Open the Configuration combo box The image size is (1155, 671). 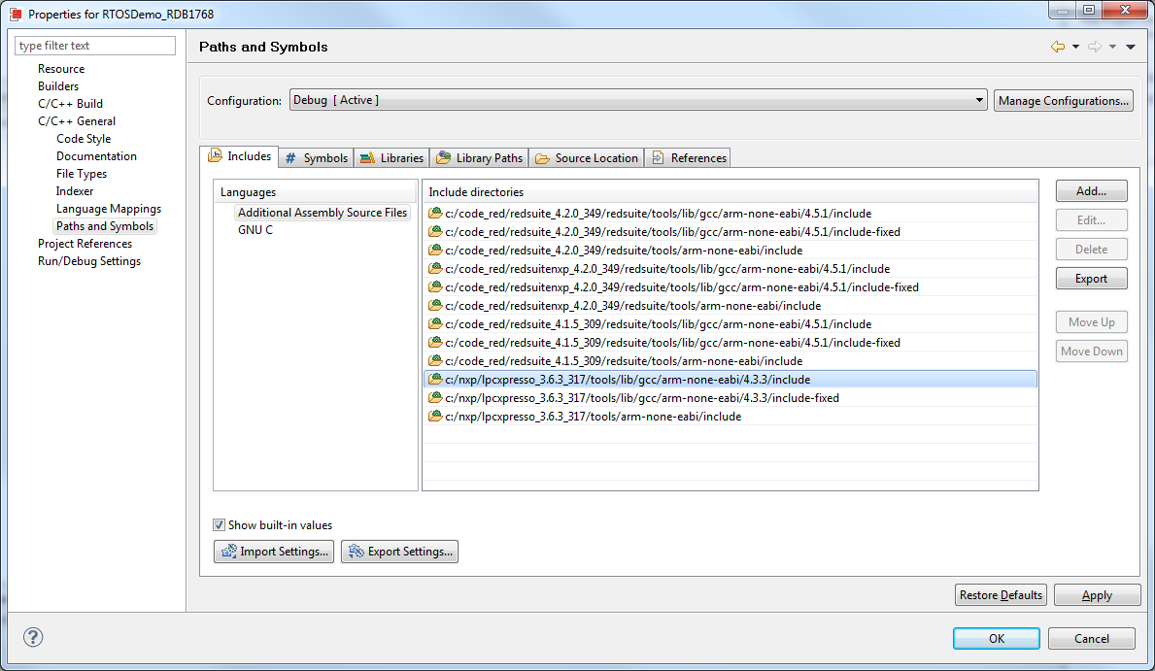coord(638,100)
